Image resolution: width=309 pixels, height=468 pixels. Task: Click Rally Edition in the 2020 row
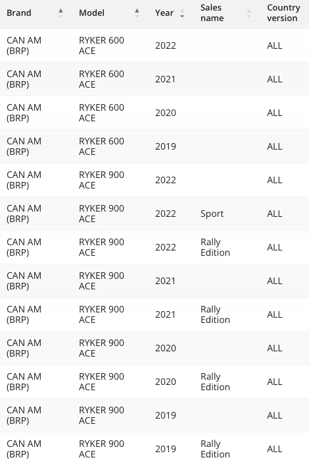click(215, 382)
